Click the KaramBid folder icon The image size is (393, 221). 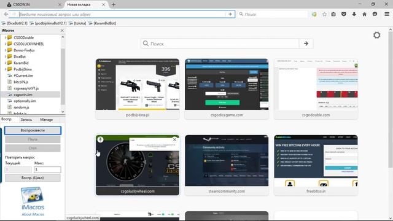10,63
